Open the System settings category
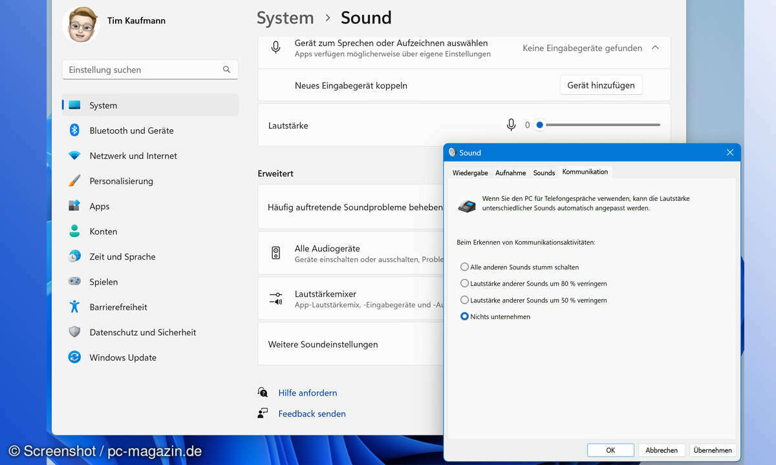The height and width of the screenshot is (465, 776). 150,105
